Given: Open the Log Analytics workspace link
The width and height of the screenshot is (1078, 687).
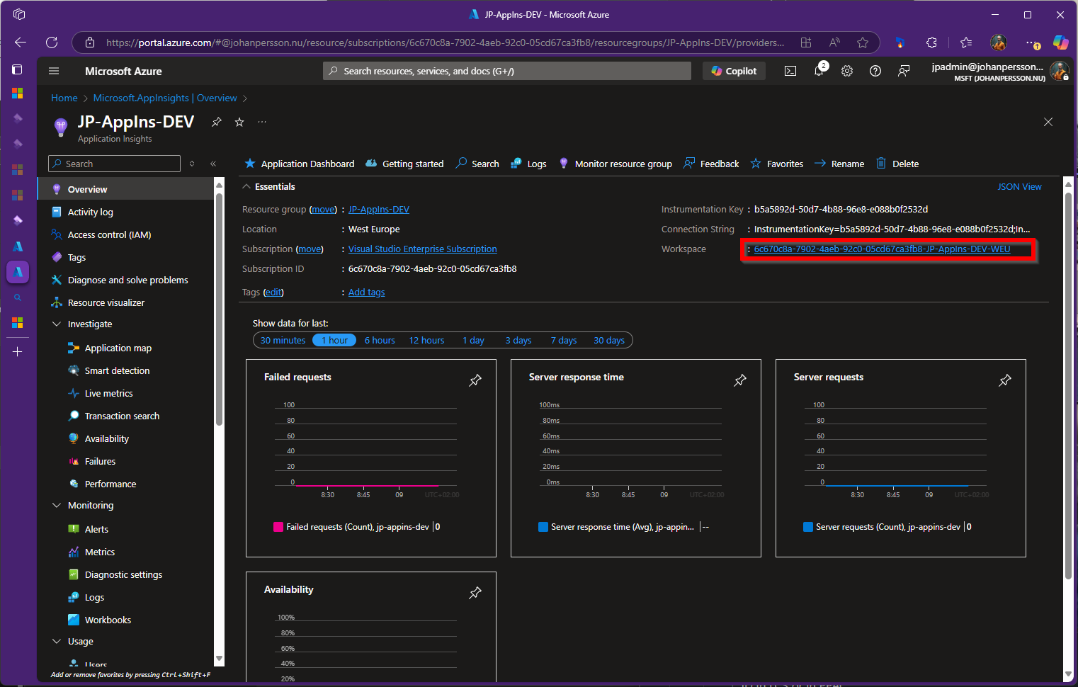Looking at the screenshot, I should (882, 249).
